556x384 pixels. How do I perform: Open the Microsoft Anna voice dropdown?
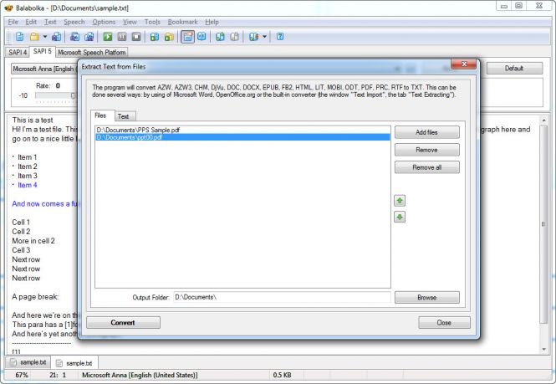coord(42,69)
